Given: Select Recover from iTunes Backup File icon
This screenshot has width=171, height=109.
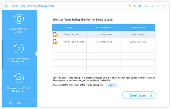Looking at the screenshot, I should [x=19, y=49].
